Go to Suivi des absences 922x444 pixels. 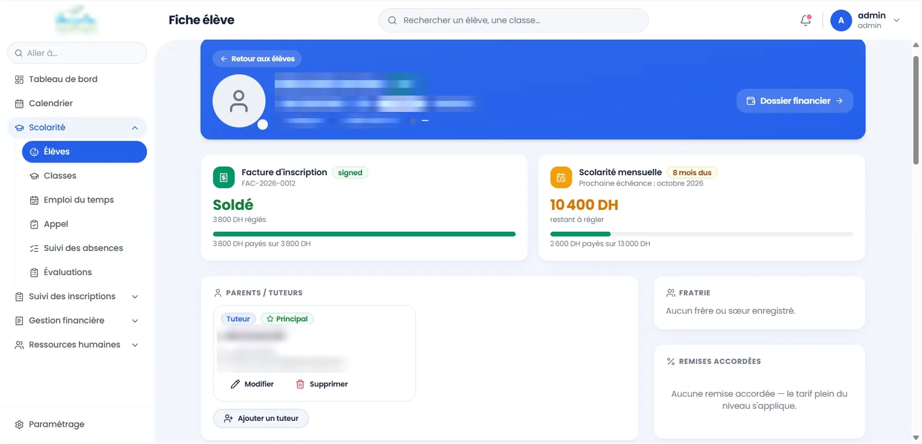click(x=84, y=248)
